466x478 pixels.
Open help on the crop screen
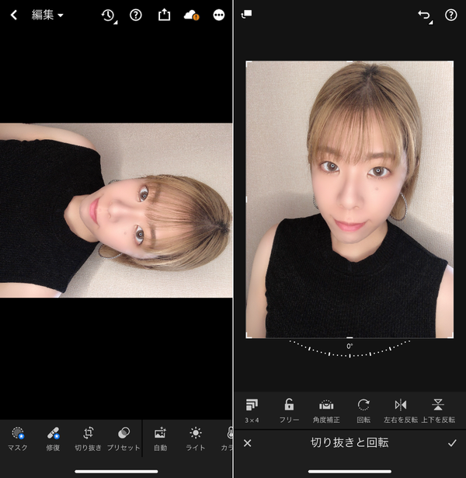tap(451, 15)
